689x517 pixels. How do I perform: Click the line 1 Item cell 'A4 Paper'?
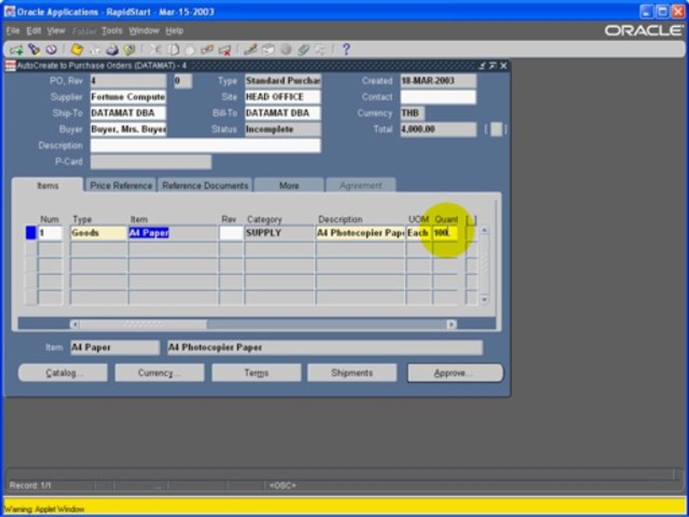point(173,233)
